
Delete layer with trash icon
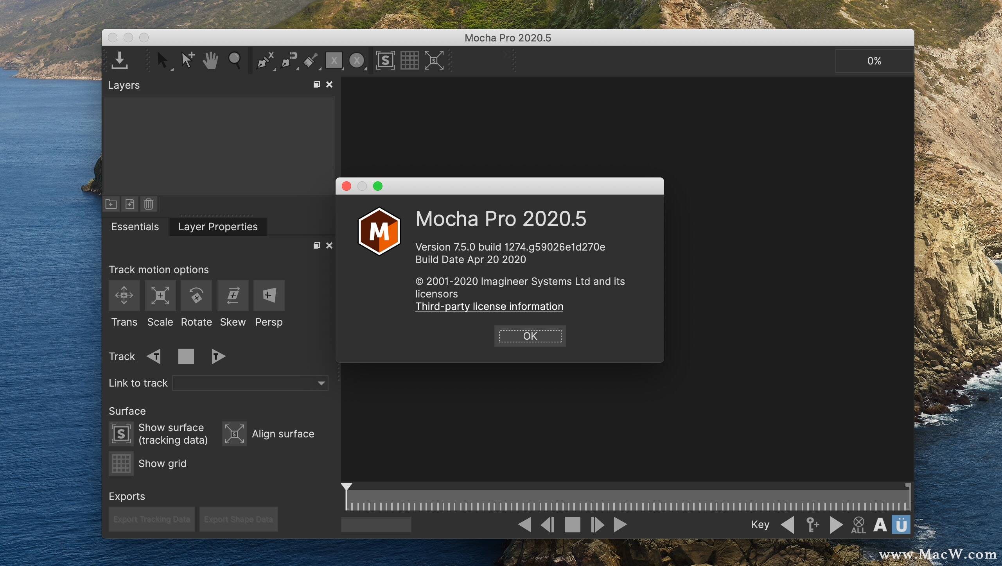[x=149, y=204]
